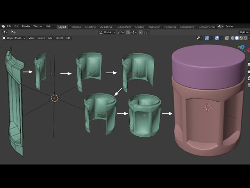
Task: Open the Window menu
Action: coord(38,26)
